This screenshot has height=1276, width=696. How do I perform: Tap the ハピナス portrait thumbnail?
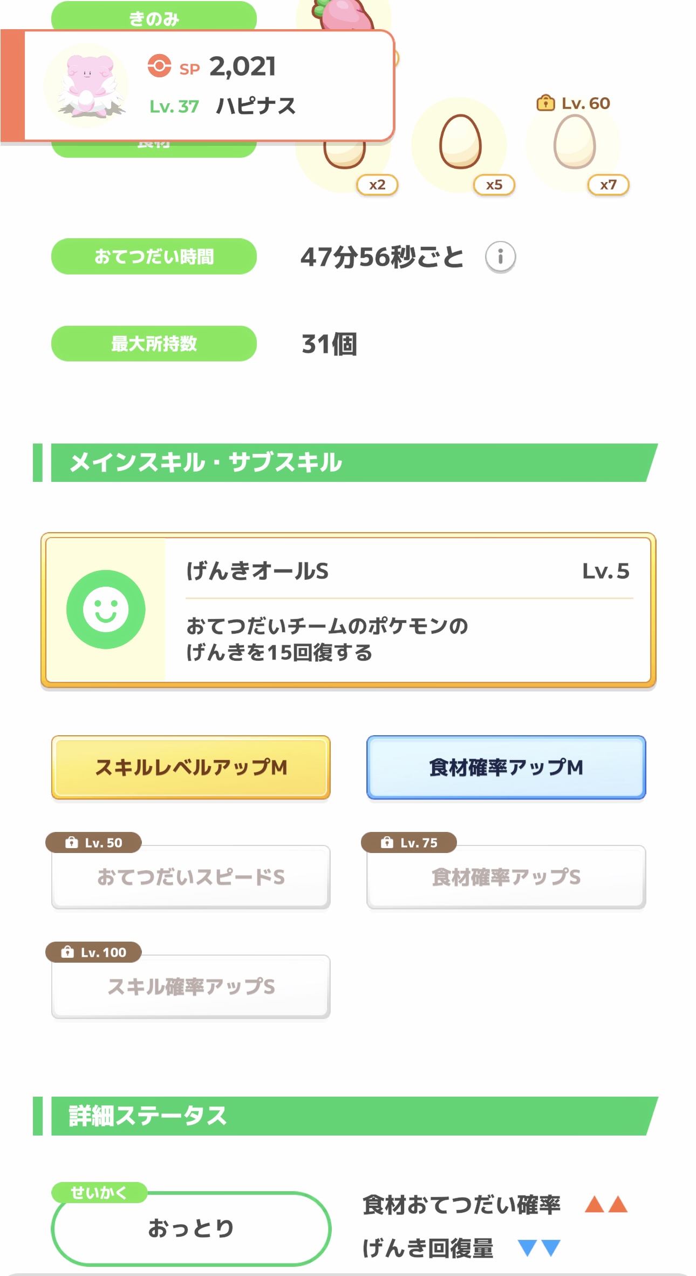(87, 86)
